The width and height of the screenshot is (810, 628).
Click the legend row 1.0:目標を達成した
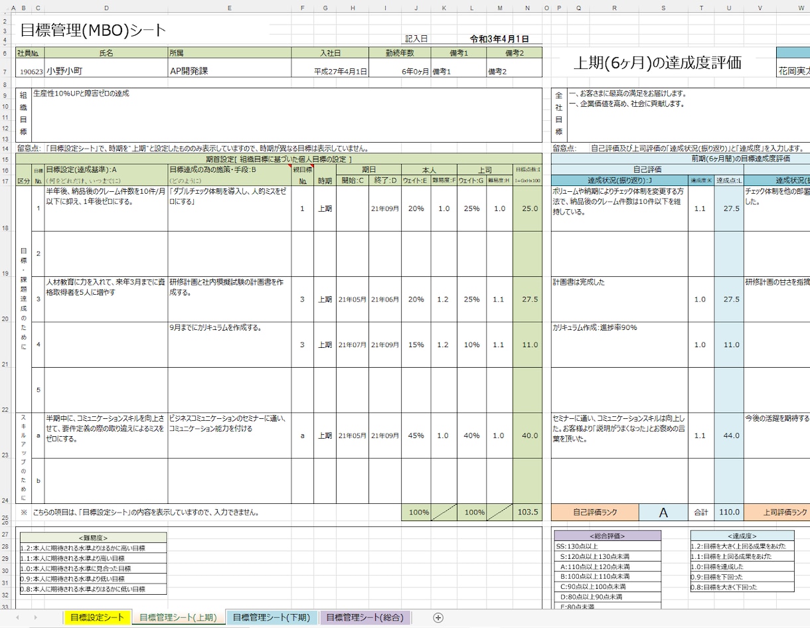[742, 567]
